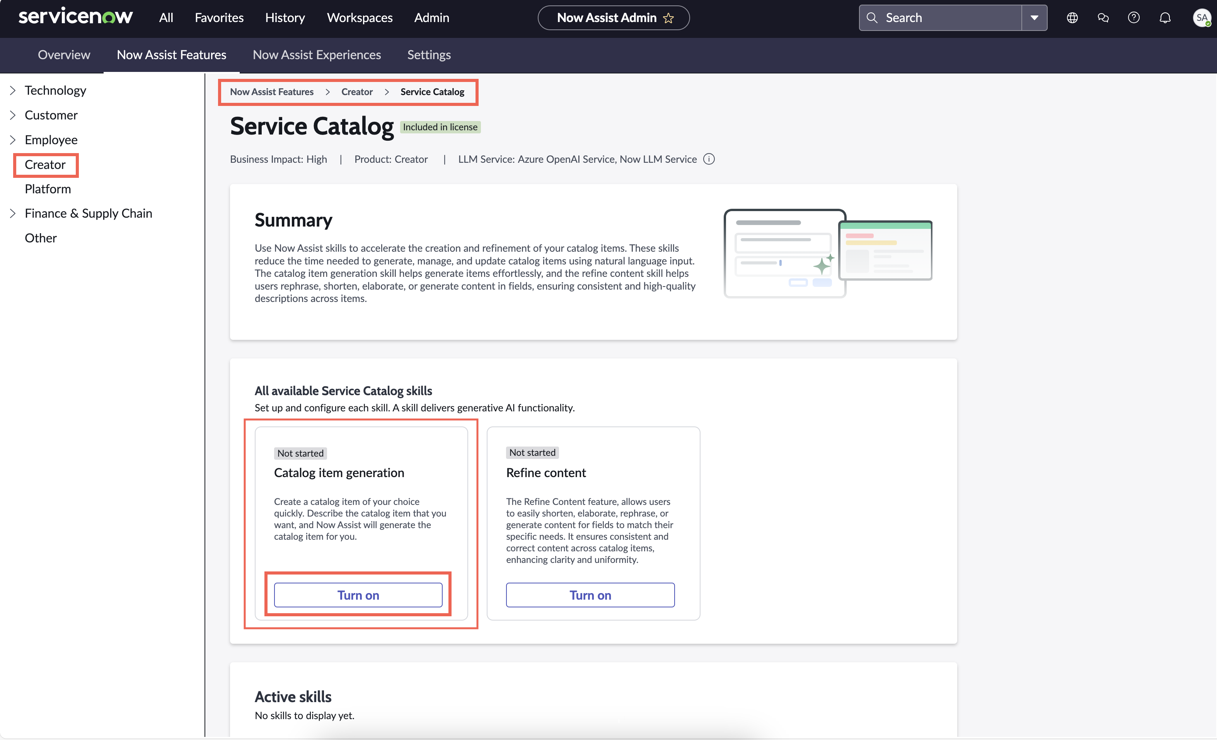
Task: Click the Catalog item generation title
Action: (x=339, y=473)
